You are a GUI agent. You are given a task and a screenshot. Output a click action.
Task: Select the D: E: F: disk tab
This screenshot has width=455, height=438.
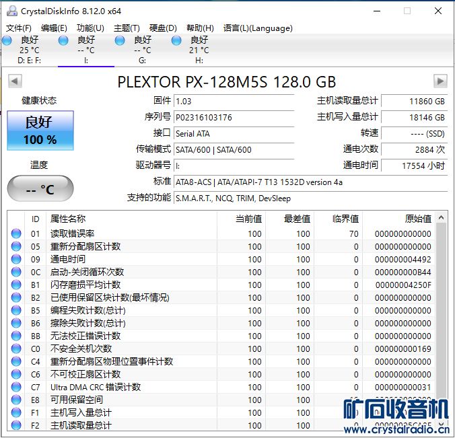(x=29, y=50)
